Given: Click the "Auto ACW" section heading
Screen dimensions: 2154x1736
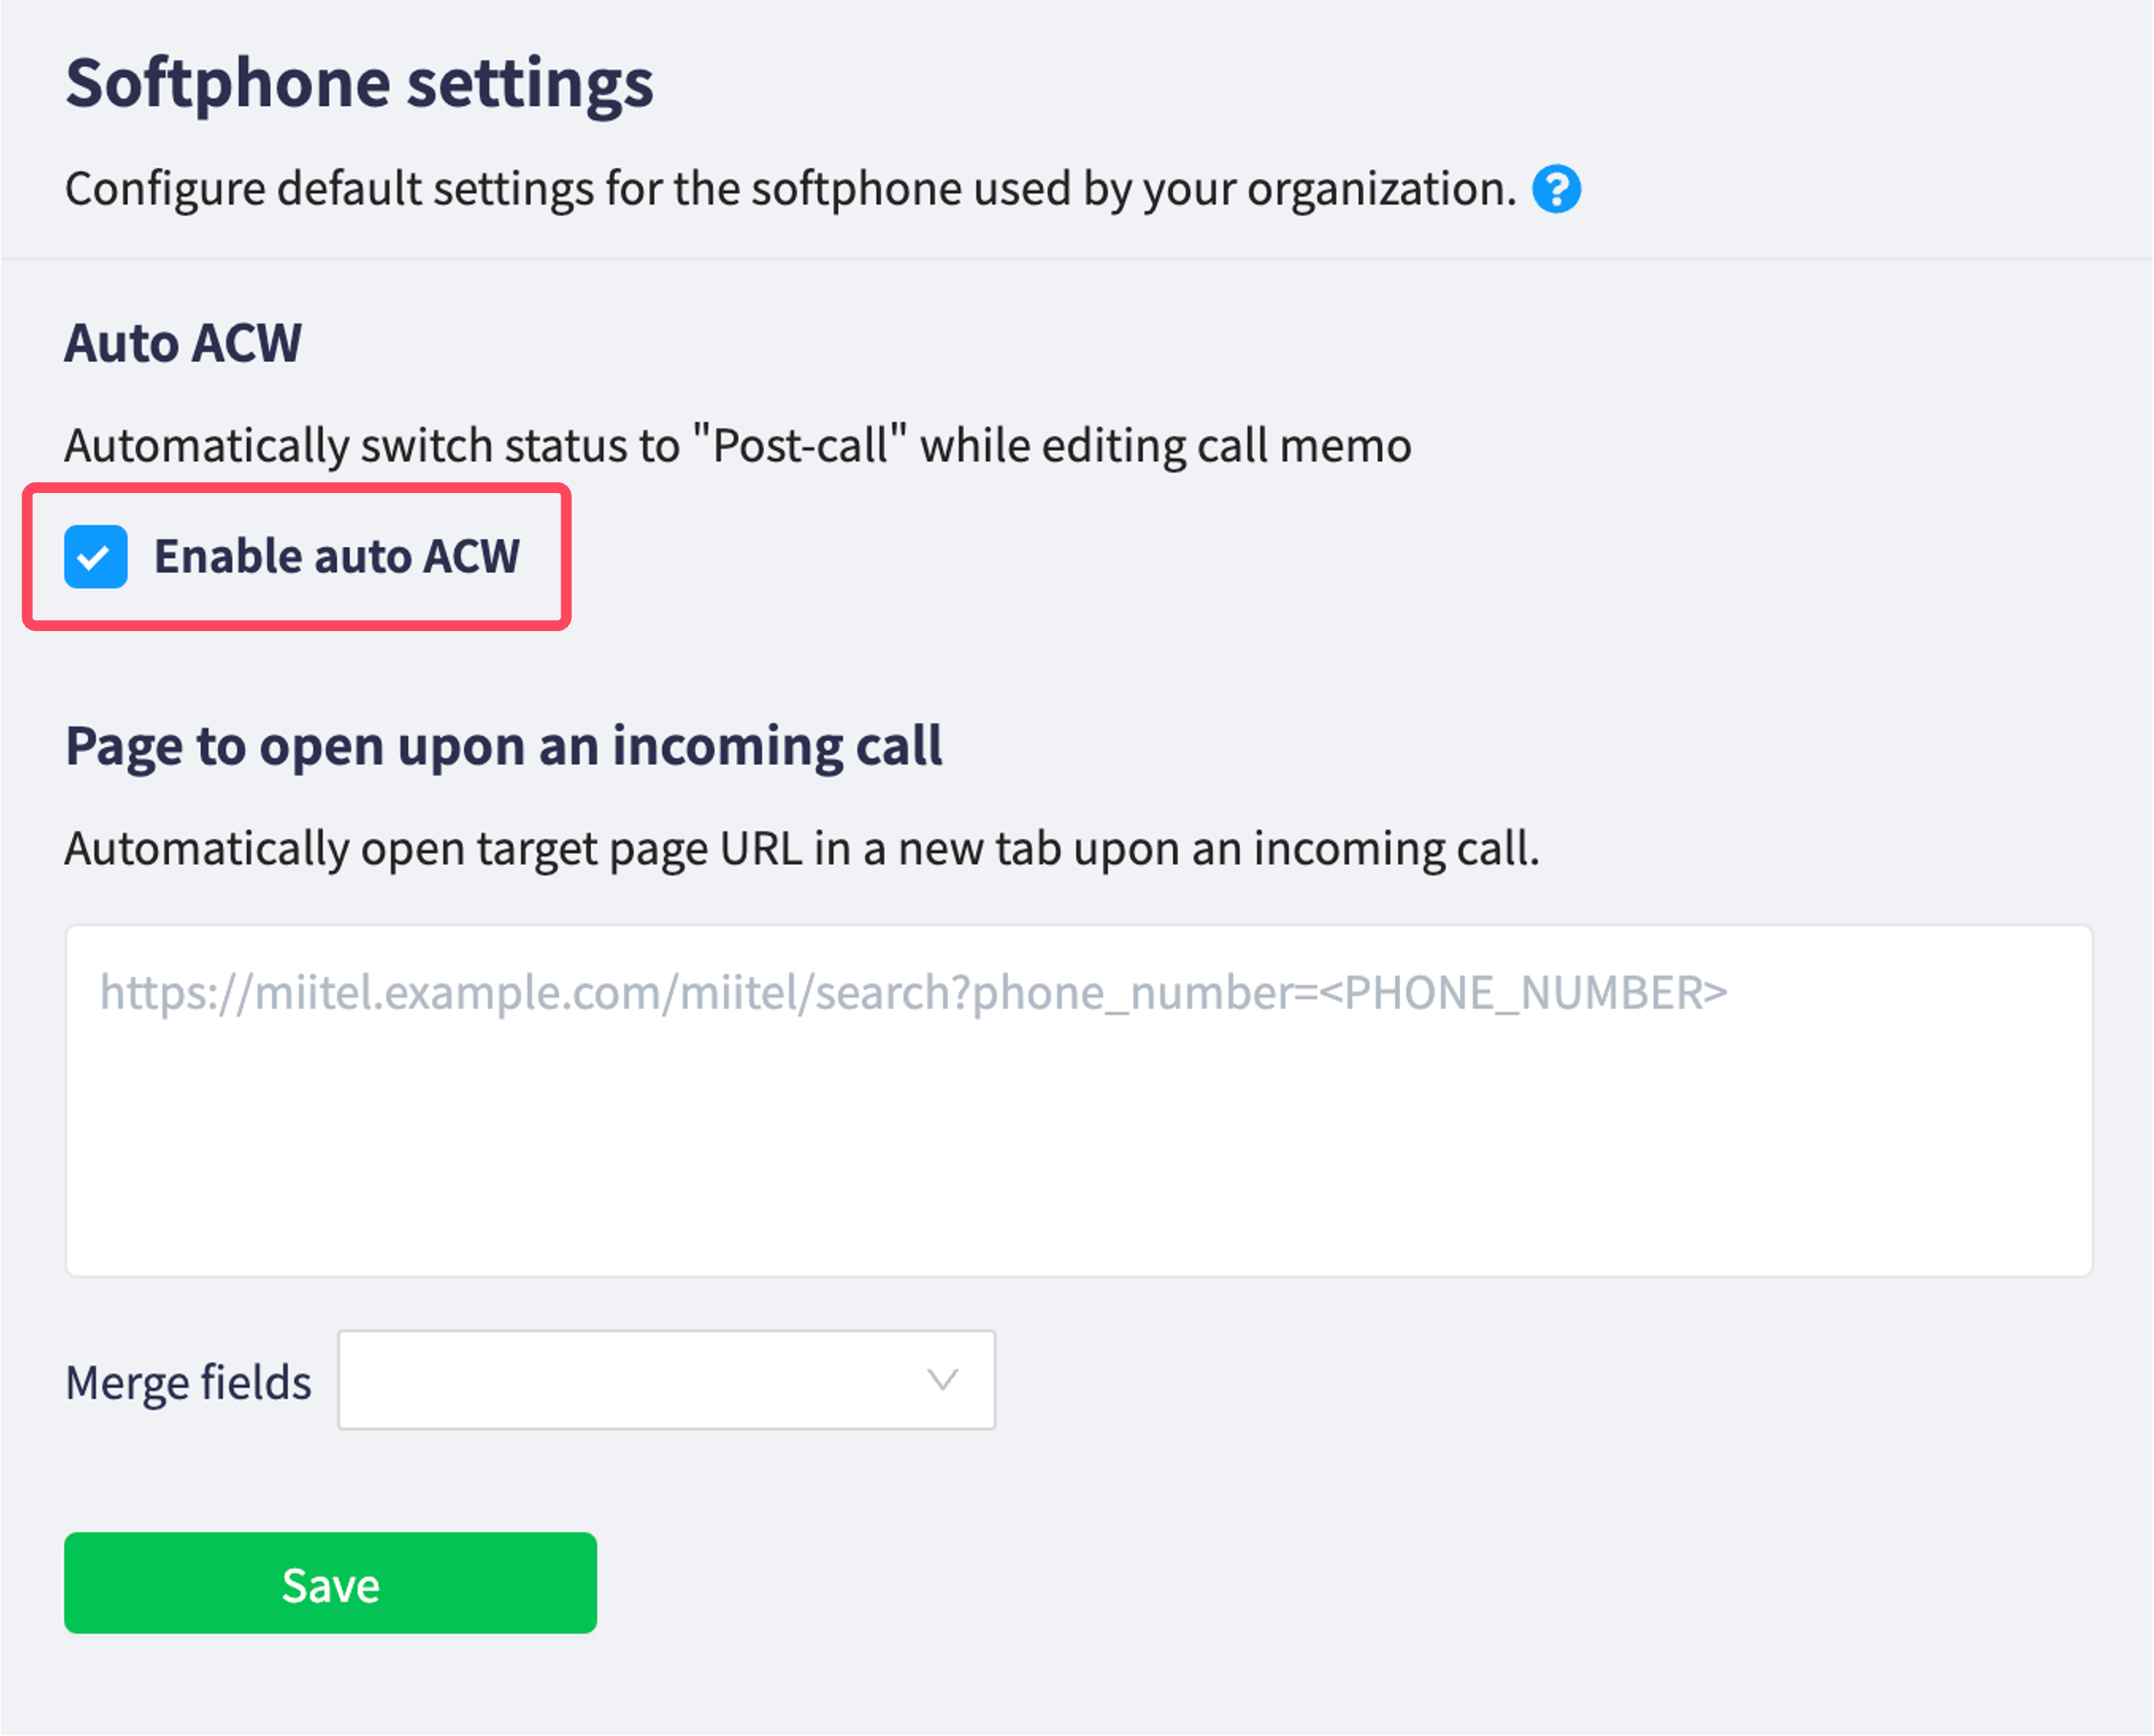Looking at the screenshot, I should tap(183, 343).
